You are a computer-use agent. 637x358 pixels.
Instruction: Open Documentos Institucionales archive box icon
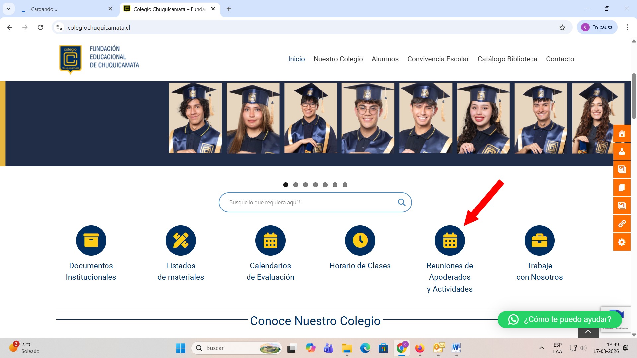point(91,240)
